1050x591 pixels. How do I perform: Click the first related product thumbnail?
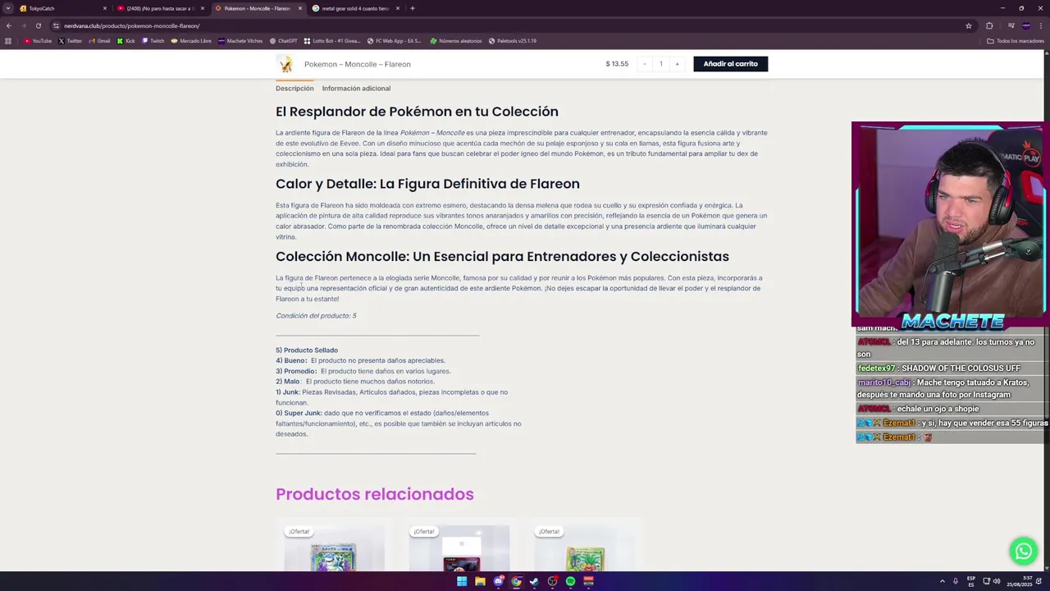click(334, 548)
